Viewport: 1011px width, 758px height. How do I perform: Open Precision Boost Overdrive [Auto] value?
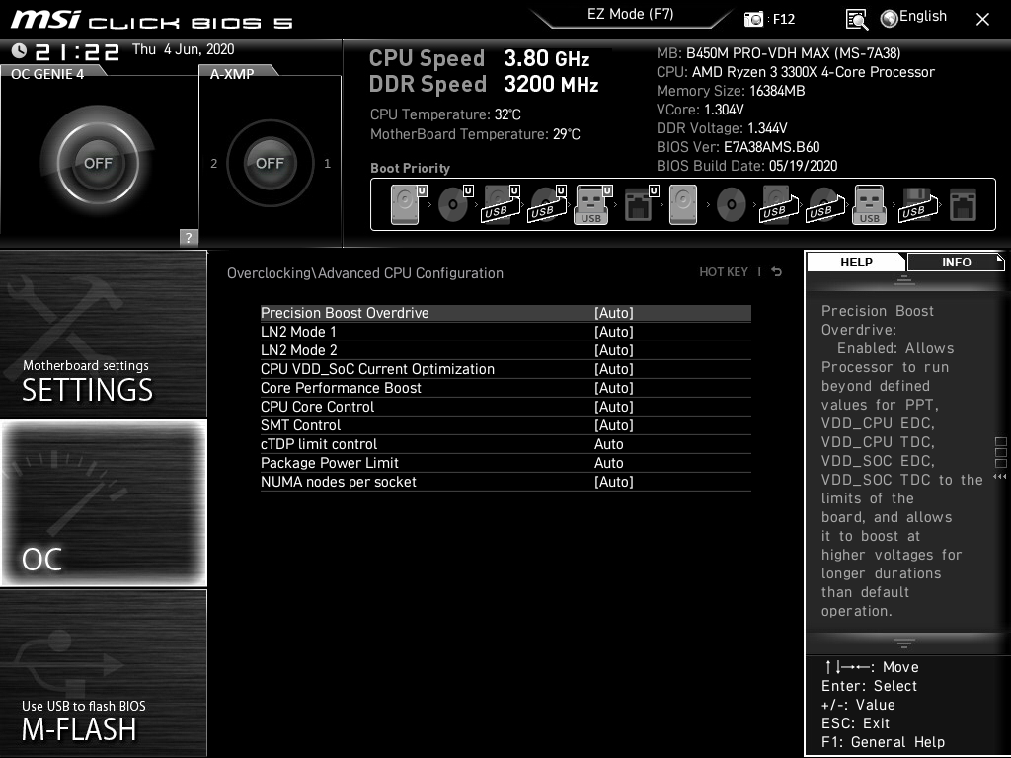[614, 313]
